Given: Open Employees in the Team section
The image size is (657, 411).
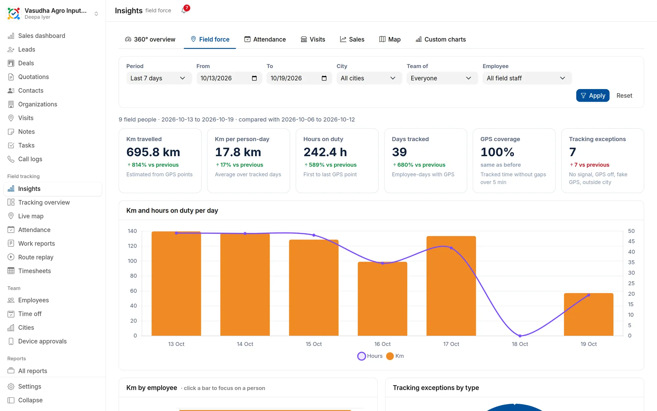Looking at the screenshot, I should 53,300.
